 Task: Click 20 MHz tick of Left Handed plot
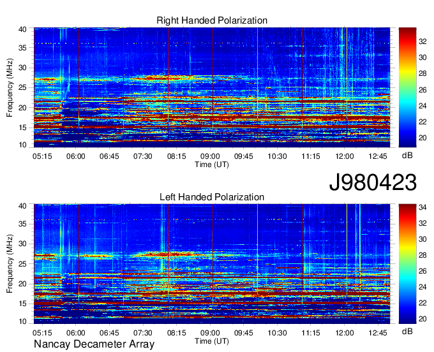(x=23, y=284)
